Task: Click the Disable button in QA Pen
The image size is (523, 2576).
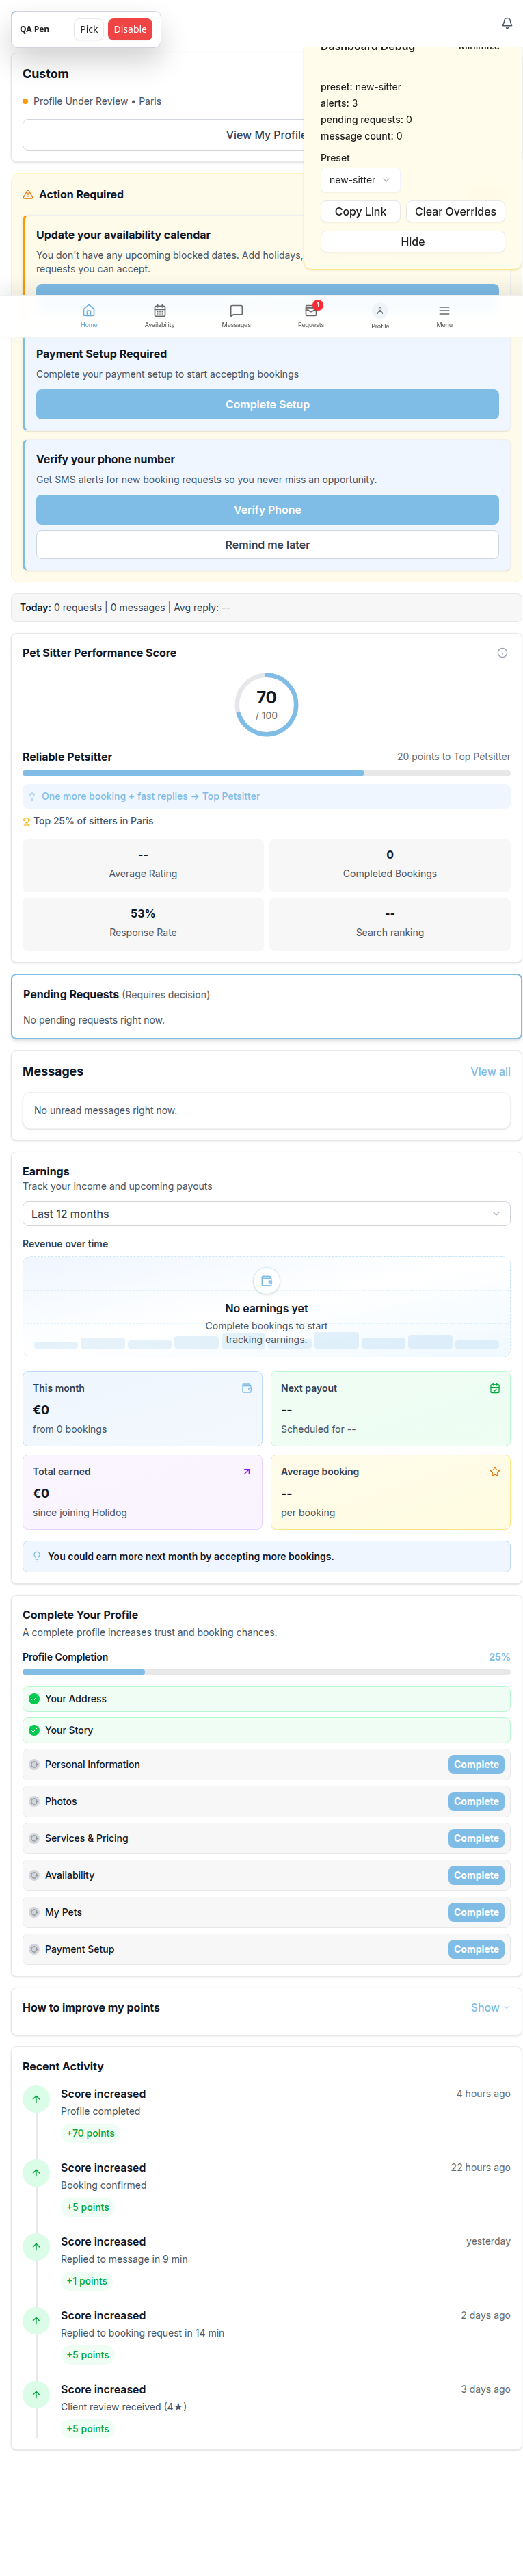Action: tap(130, 29)
